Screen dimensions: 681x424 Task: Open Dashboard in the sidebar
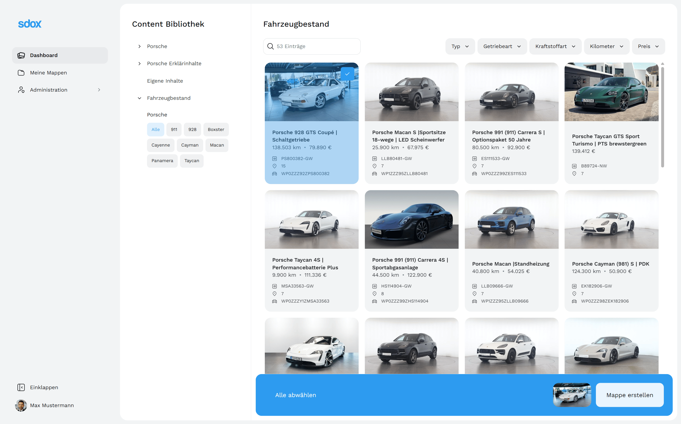coord(60,55)
